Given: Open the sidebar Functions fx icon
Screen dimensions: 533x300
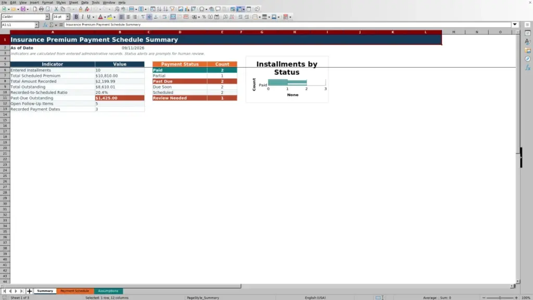Looking at the screenshot, I should coord(528,68).
